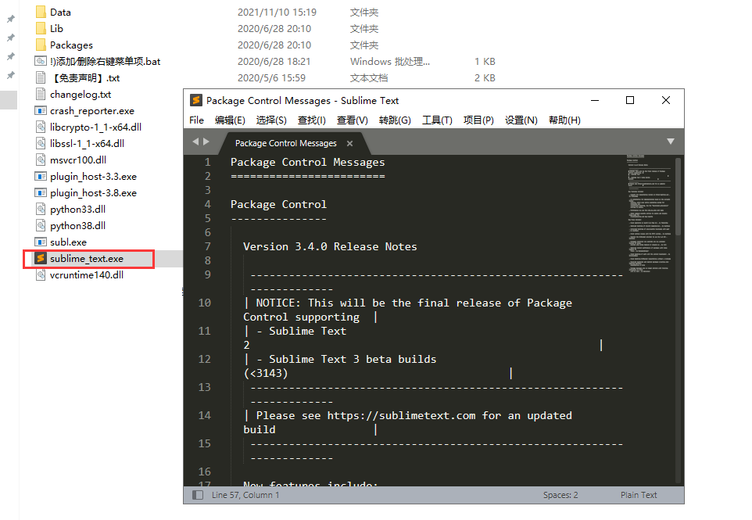The image size is (752, 520).
Task: Click the changelog.txt file icon
Action: click(x=41, y=94)
